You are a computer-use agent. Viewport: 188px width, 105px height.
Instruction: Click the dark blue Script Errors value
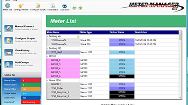pyautogui.click(x=31, y=98)
